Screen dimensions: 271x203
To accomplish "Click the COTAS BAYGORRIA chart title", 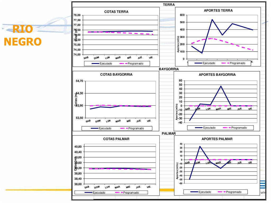I will (116, 75).
